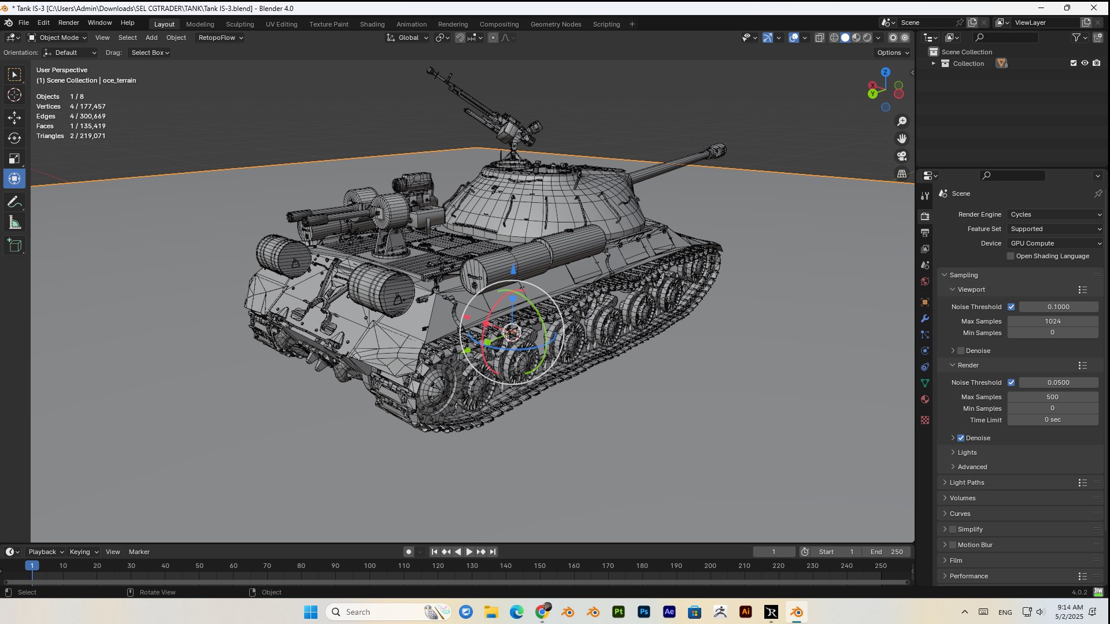Screen dimensions: 1110x624
Task: Activate the Move tool
Action: pyautogui.click(x=14, y=118)
